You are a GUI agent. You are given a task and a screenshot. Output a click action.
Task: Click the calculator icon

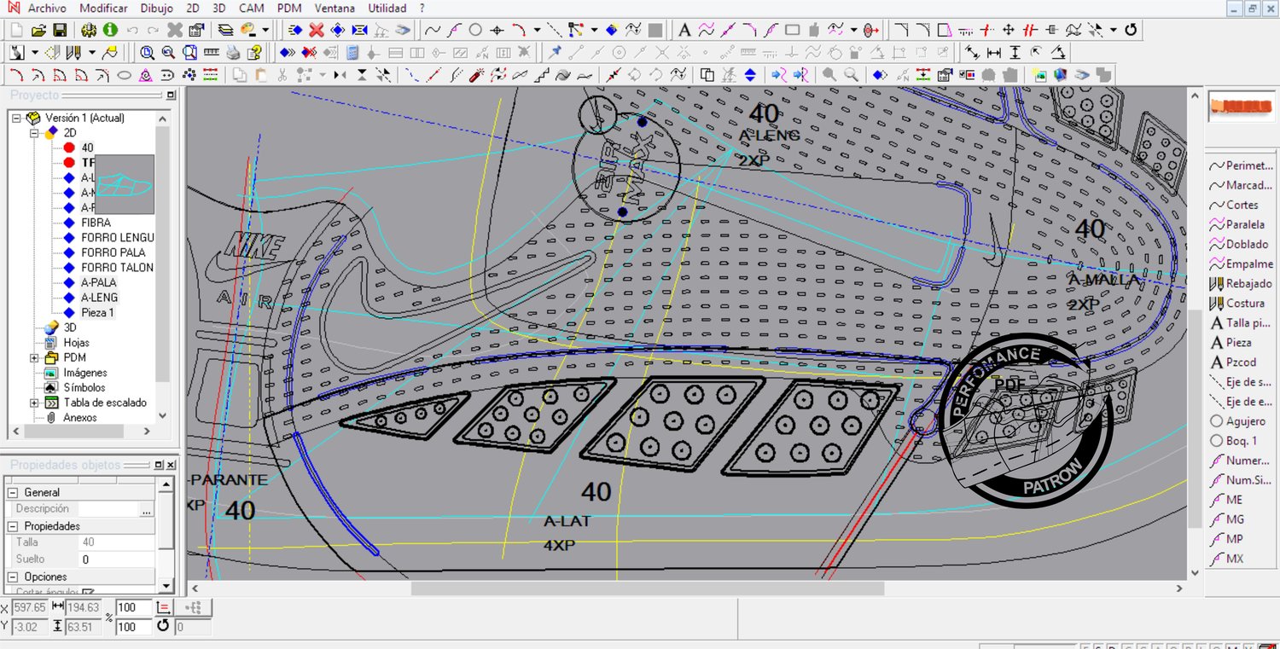tap(352, 52)
